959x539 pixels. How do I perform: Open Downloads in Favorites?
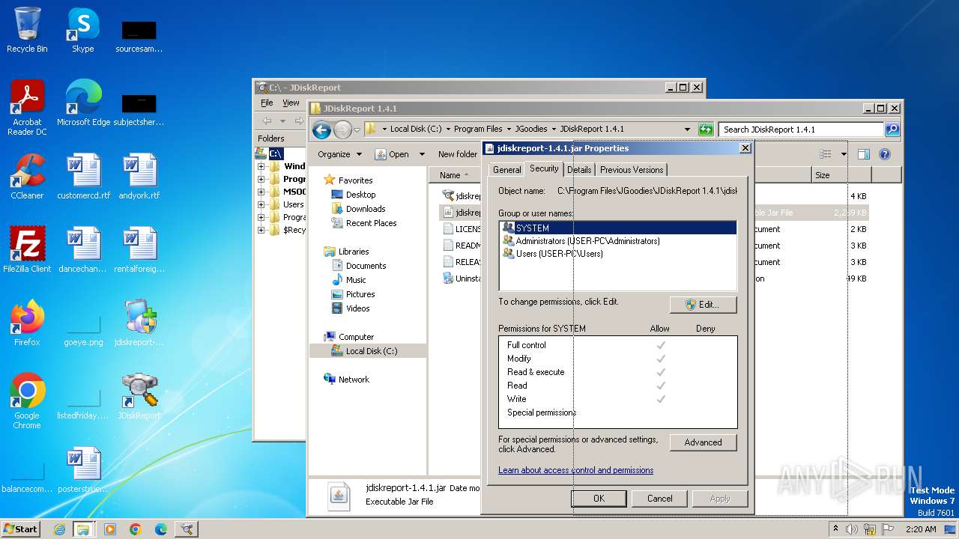pos(366,209)
